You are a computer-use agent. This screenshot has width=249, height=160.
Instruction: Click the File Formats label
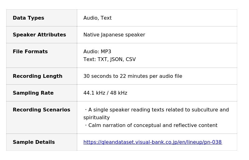(30, 52)
